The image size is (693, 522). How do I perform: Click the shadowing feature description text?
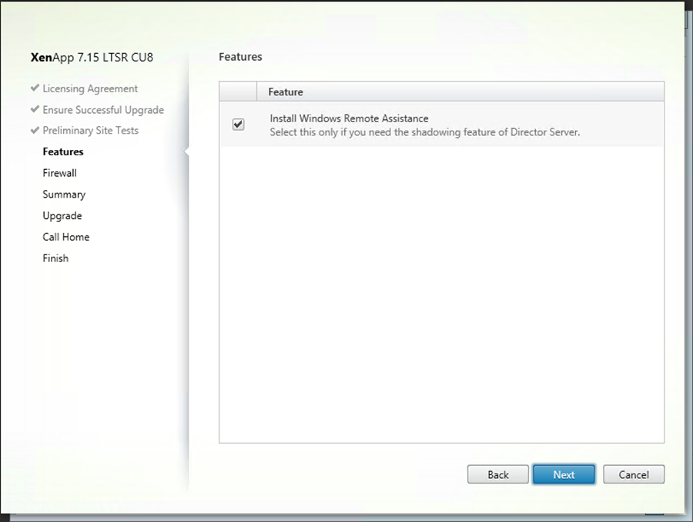click(x=425, y=132)
